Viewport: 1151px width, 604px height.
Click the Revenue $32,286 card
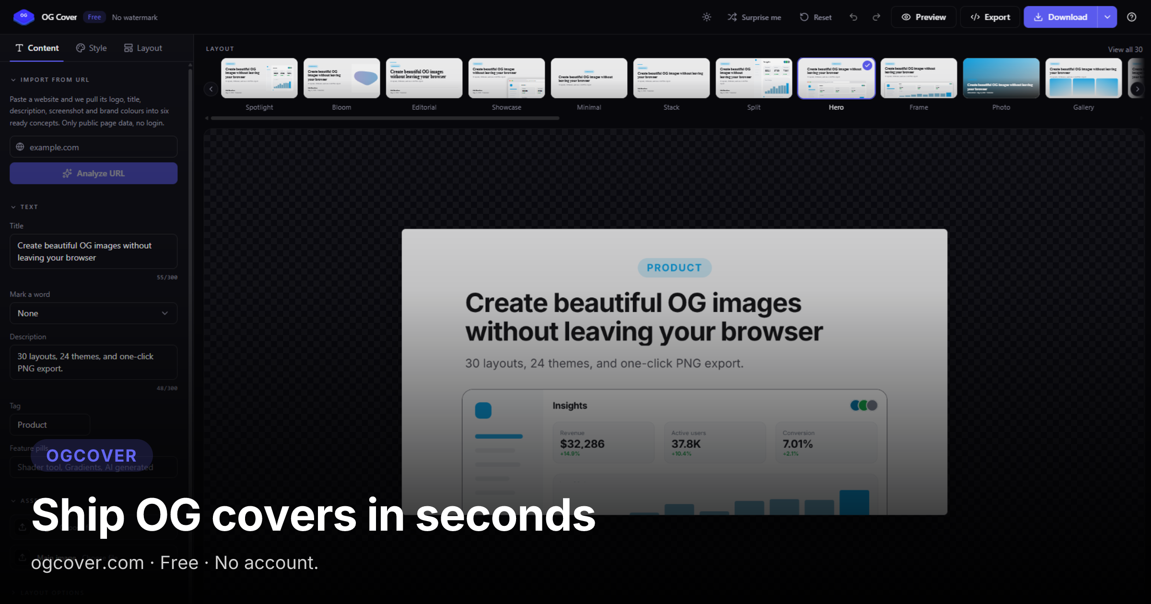coord(603,442)
